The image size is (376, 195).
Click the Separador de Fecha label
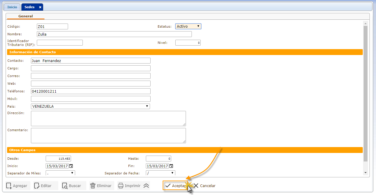[122, 173]
